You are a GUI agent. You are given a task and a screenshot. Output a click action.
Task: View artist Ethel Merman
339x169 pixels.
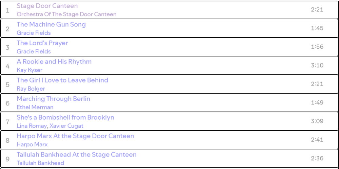(x=35, y=107)
